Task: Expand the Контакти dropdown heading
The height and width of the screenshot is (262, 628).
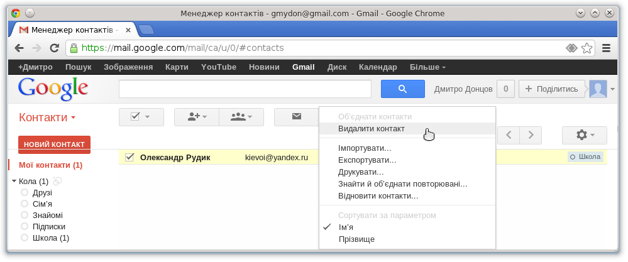Action: (x=47, y=117)
